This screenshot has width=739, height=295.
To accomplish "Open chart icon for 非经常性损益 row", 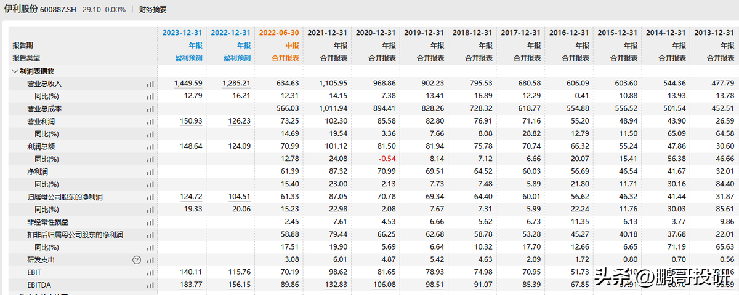I will coord(150,222).
